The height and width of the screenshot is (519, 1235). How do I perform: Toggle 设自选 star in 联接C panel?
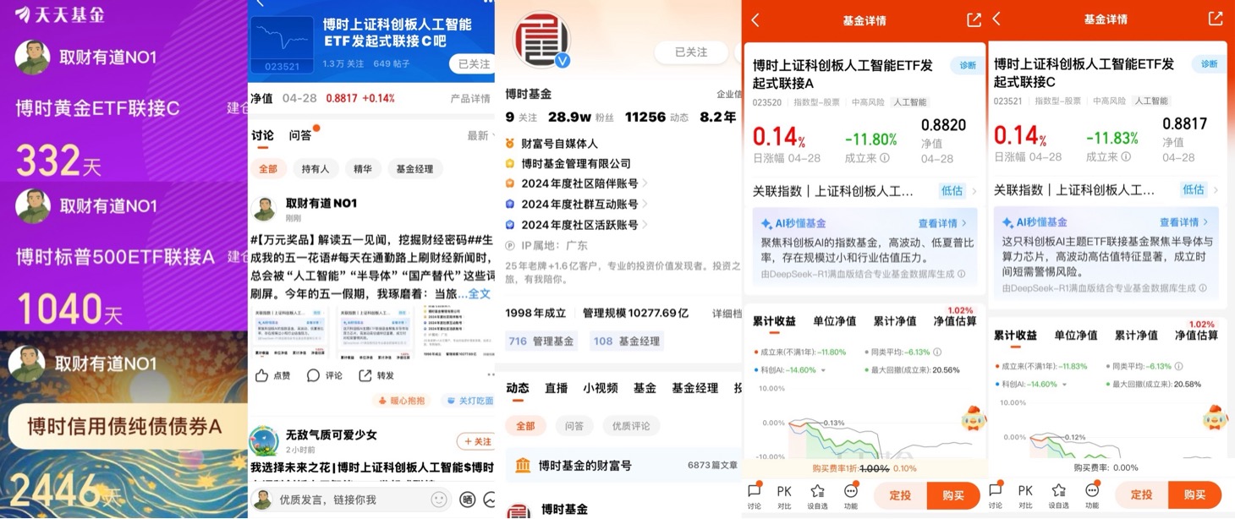point(1058,495)
